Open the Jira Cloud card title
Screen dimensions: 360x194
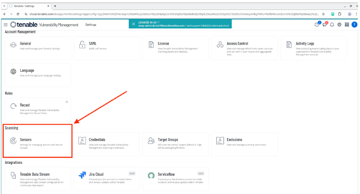96,174
